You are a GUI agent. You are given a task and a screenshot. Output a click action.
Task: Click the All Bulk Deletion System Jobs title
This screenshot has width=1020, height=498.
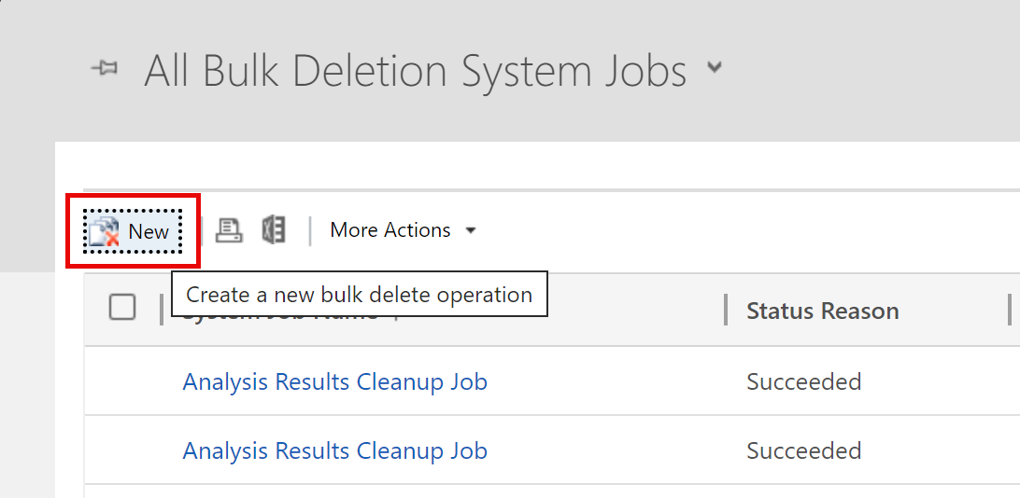(x=415, y=70)
